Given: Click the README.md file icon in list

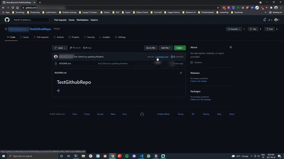Looking at the screenshot, I should (55, 64).
